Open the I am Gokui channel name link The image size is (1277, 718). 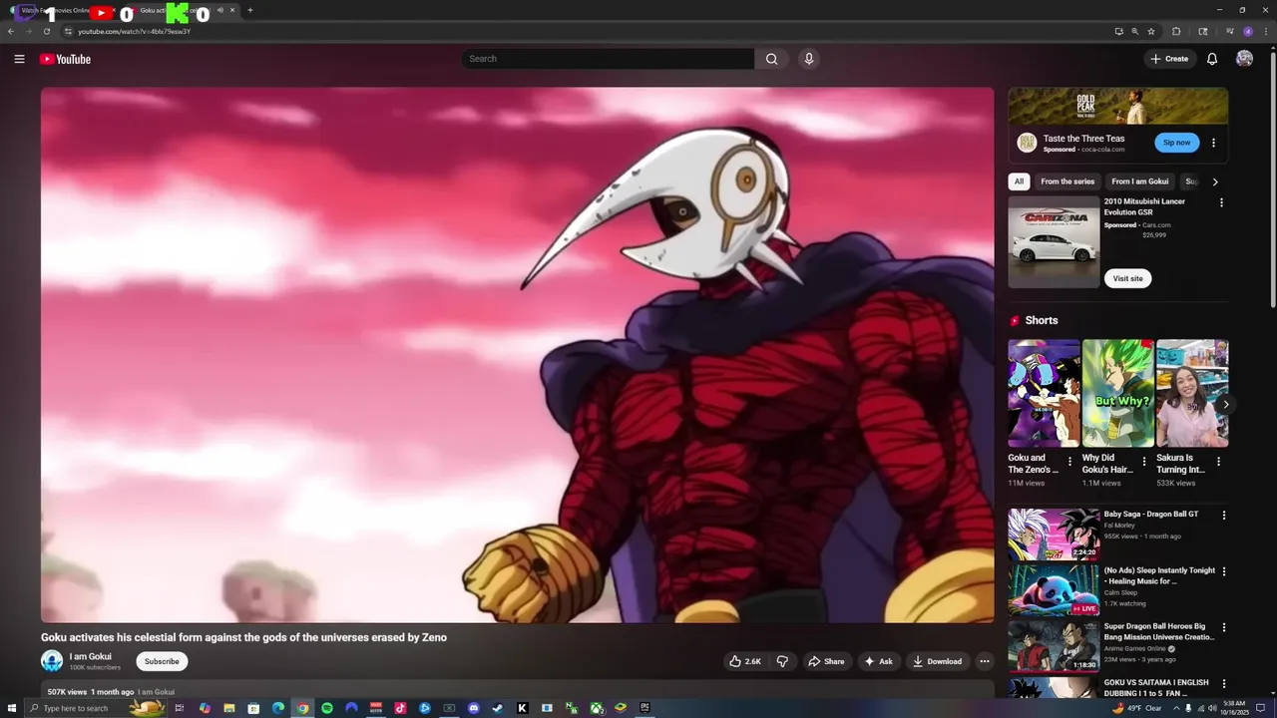(90, 656)
